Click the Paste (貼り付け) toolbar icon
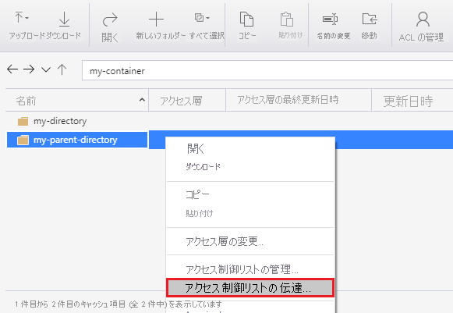The height and width of the screenshot is (313, 453). (x=287, y=19)
